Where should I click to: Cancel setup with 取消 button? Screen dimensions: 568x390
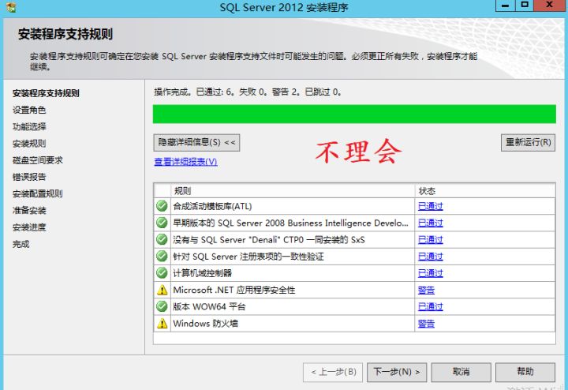[x=461, y=372]
